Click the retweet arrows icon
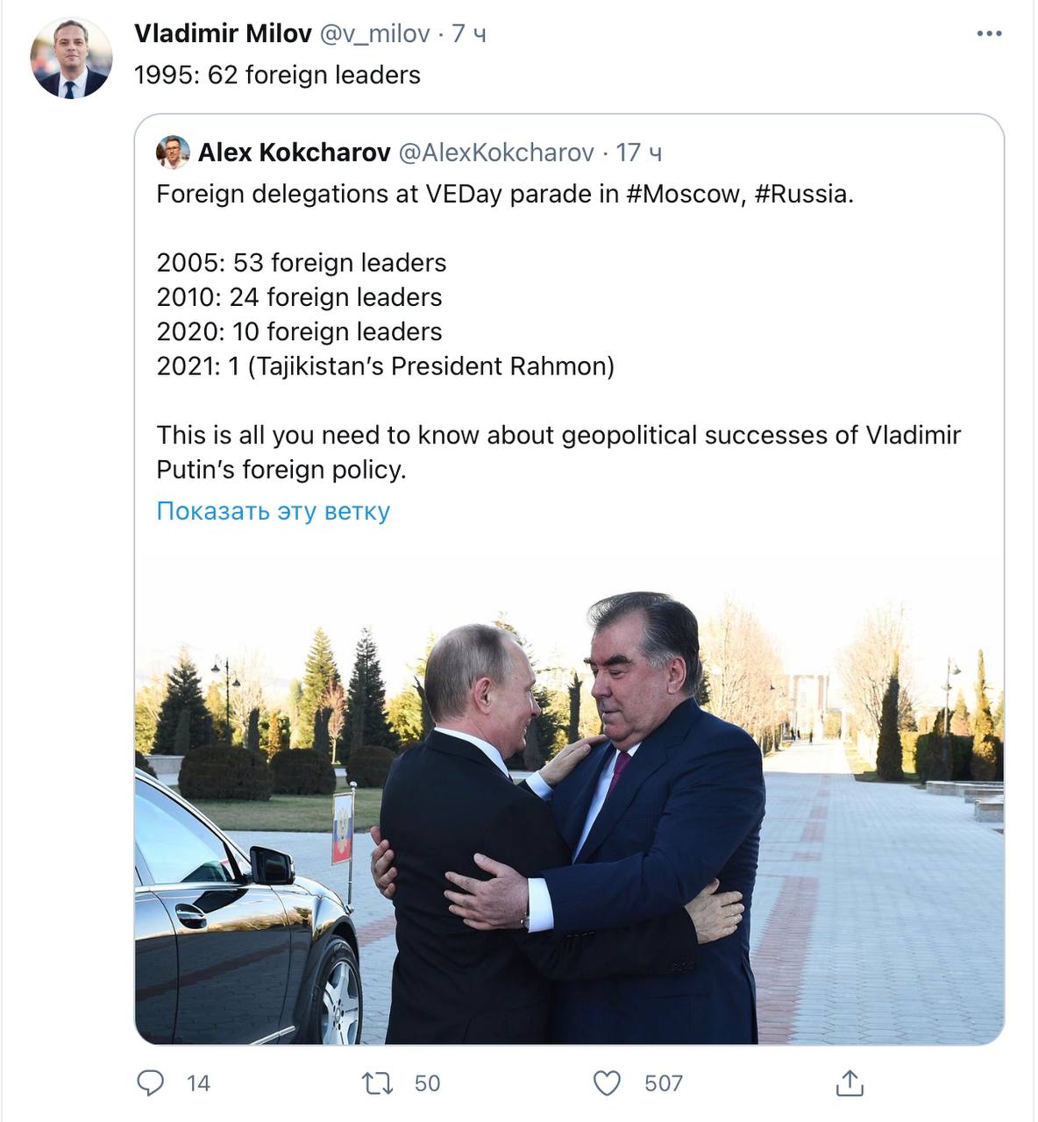 click(x=378, y=1083)
